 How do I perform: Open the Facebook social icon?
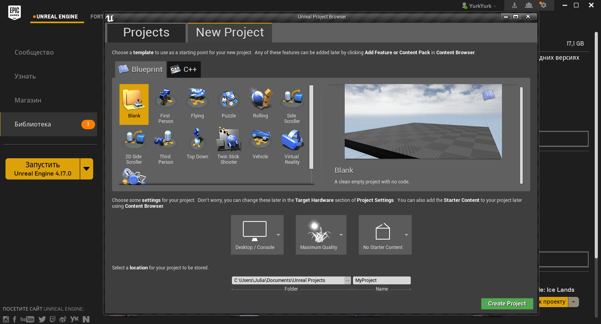[x=15, y=319]
